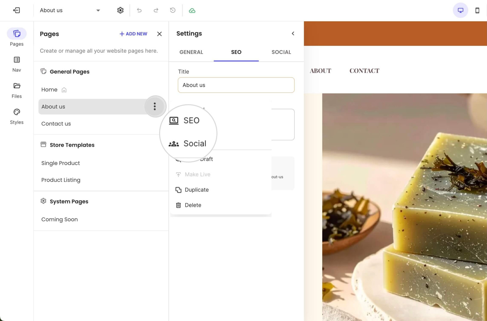Click the home icon beside Home

[x=64, y=90]
